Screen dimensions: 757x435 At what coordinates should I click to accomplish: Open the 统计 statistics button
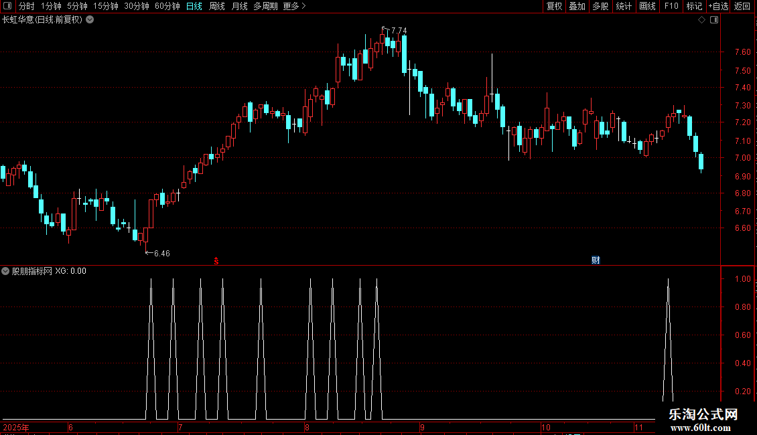(x=624, y=6)
